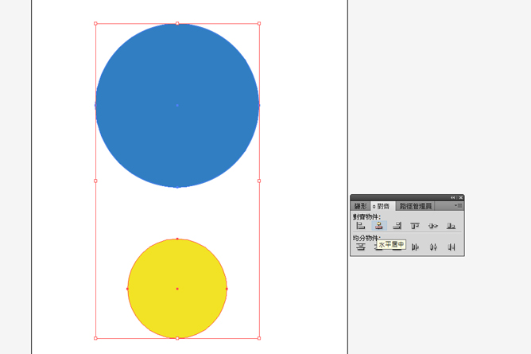
Task: Click the horizontal distribute right icon
Action: coord(451,247)
